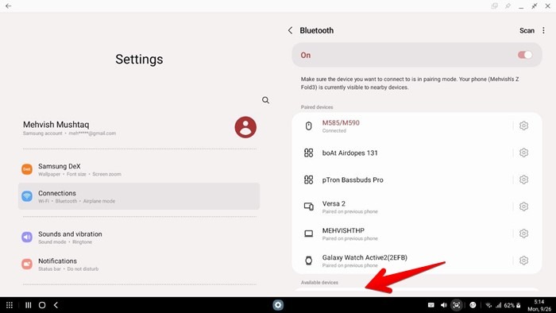Collapse window with the diagonal arrows icon
The height and width of the screenshot is (313, 556).
(535, 6)
